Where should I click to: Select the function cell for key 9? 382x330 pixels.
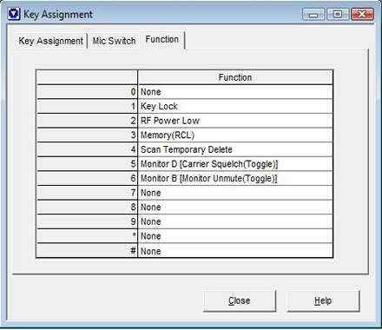235,221
